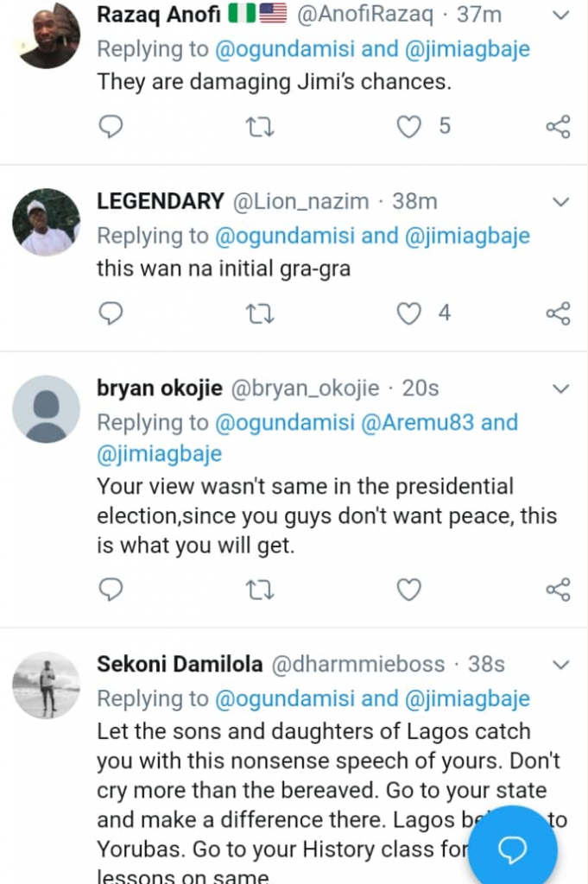The height and width of the screenshot is (884, 588).
Task: Tap the blue floating compose reply button
Action: 513,849
